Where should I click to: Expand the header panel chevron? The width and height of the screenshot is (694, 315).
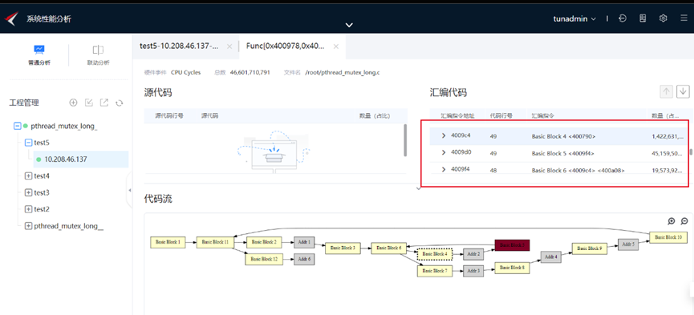(349, 25)
